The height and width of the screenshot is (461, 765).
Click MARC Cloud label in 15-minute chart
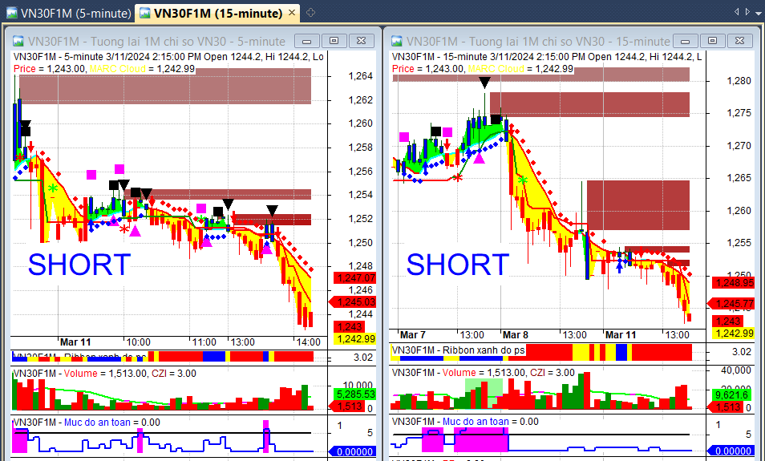[x=496, y=69]
